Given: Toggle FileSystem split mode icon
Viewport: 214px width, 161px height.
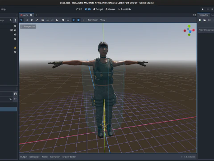Looking at the screenshot, I should 16,94.
